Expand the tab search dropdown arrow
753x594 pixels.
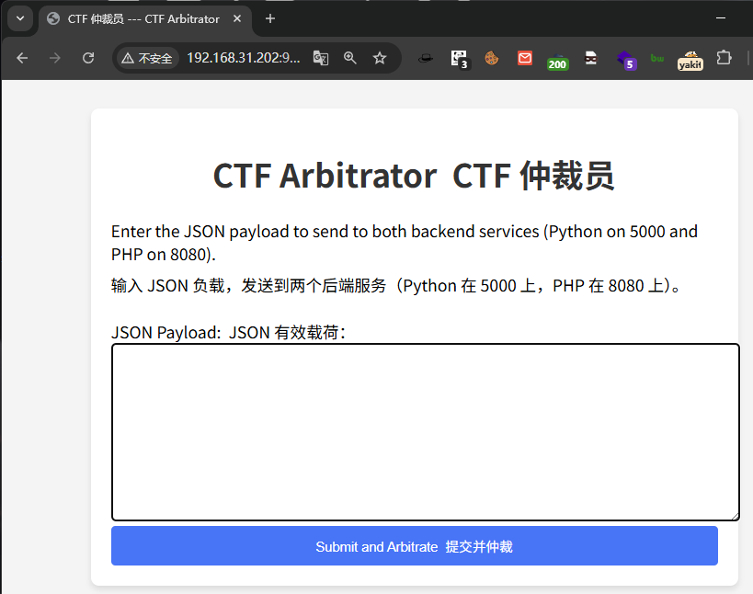pos(20,18)
